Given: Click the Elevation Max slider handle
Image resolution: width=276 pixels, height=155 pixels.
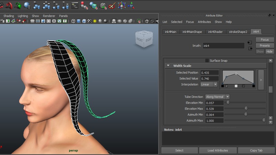Looking at the screenshot, I should (246, 108).
